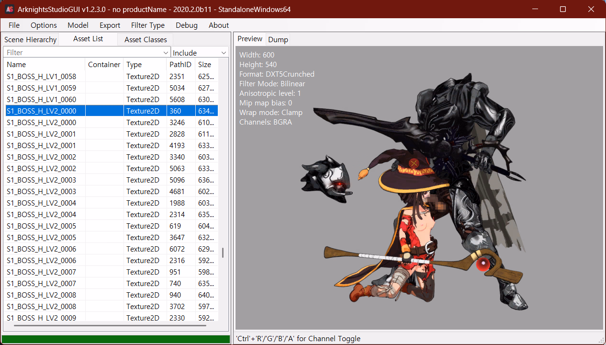Select the asset with PathID 4681
Viewport: 606px width, 345px height.
tap(112, 191)
